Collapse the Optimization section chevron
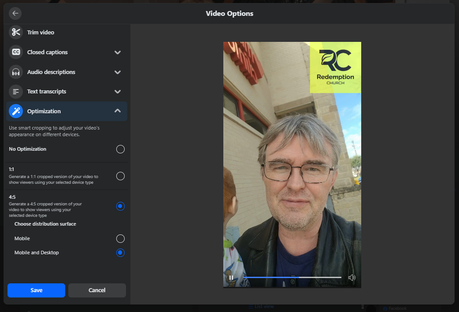The height and width of the screenshot is (312, 459). tap(118, 111)
